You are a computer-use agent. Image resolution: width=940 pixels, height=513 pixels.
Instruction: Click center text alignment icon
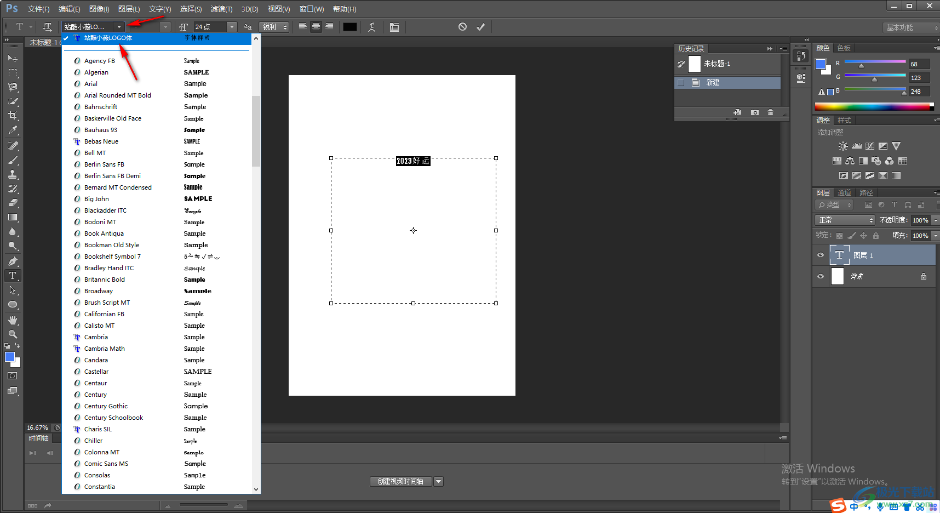point(316,27)
